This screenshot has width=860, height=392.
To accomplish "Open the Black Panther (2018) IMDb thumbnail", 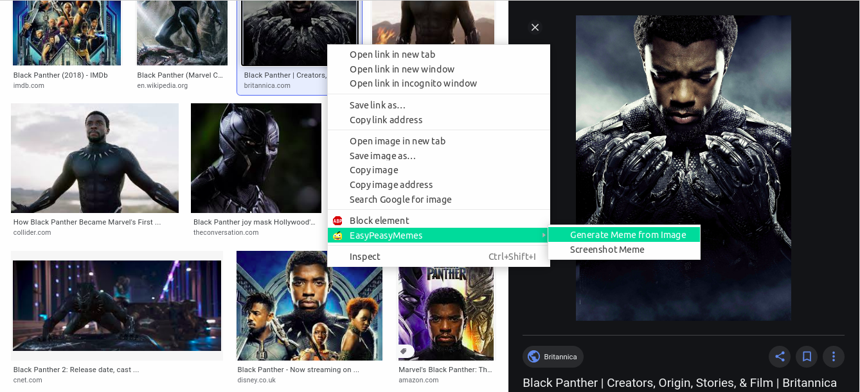I will 67,33.
